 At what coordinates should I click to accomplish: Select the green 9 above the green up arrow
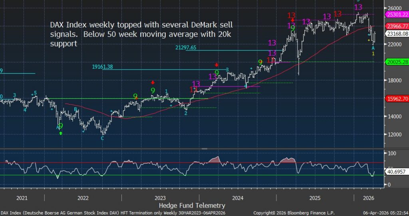(x=61, y=126)
